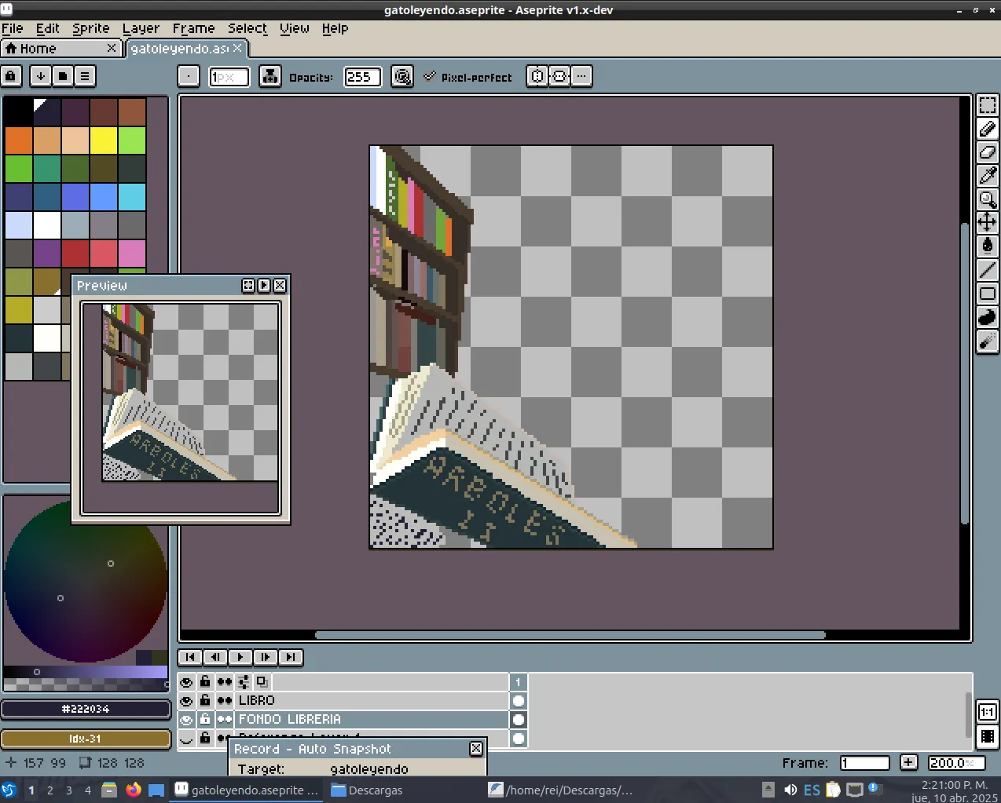Select the Rectangle shape tool

click(x=988, y=294)
